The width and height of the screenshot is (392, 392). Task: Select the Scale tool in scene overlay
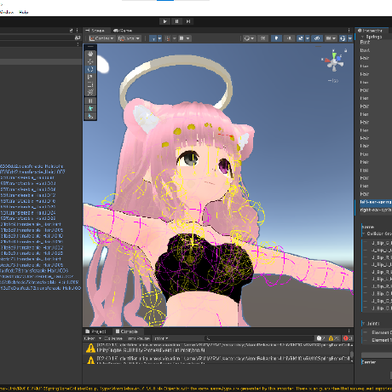(x=90, y=77)
